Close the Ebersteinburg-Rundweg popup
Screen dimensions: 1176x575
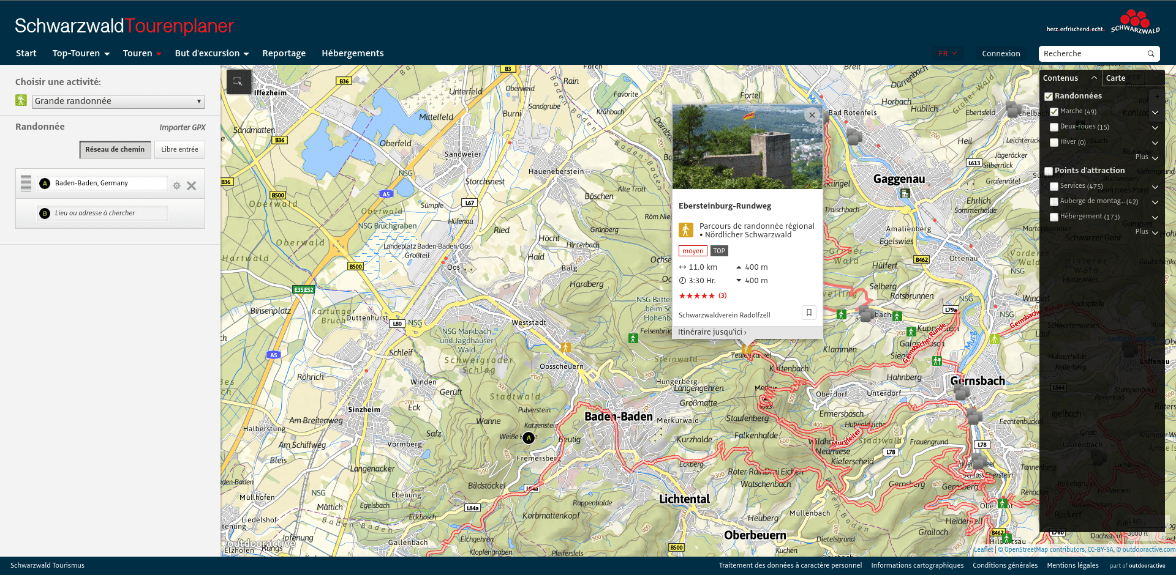point(812,115)
